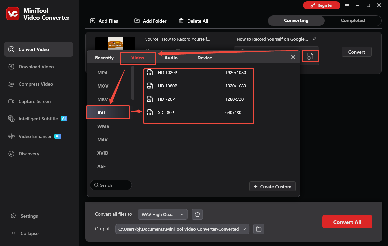Open conversion settings gear next to WAV dropdown

point(197,214)
